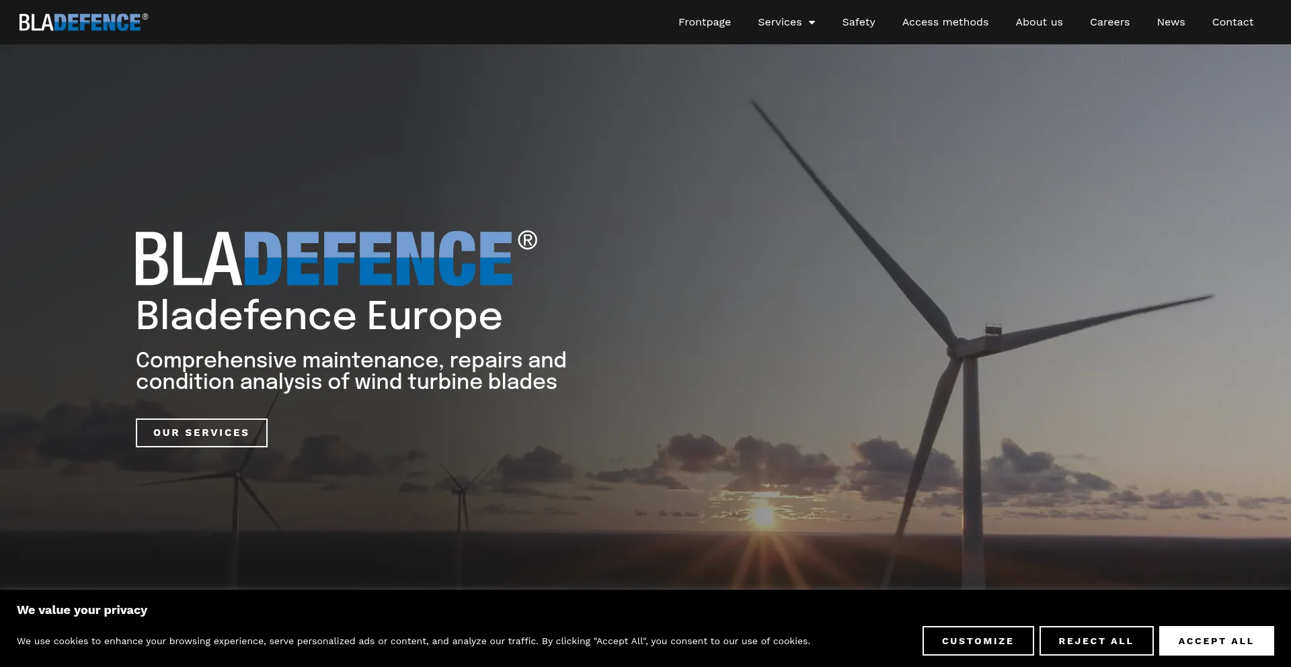
Task: Click the We value your privacy heading
Action: (x=82, y=610)
